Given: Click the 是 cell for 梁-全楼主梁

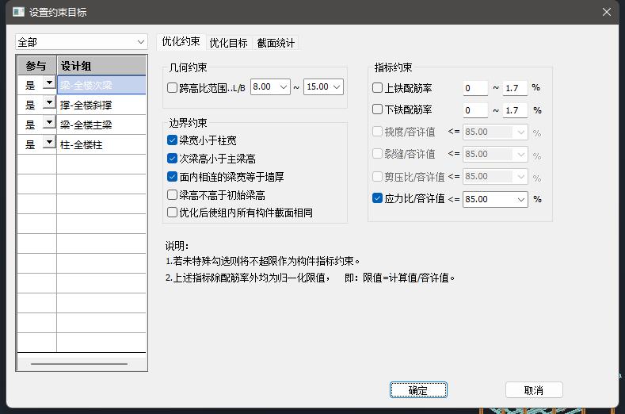Looking at the screenshot, I should tap(30, 125).
